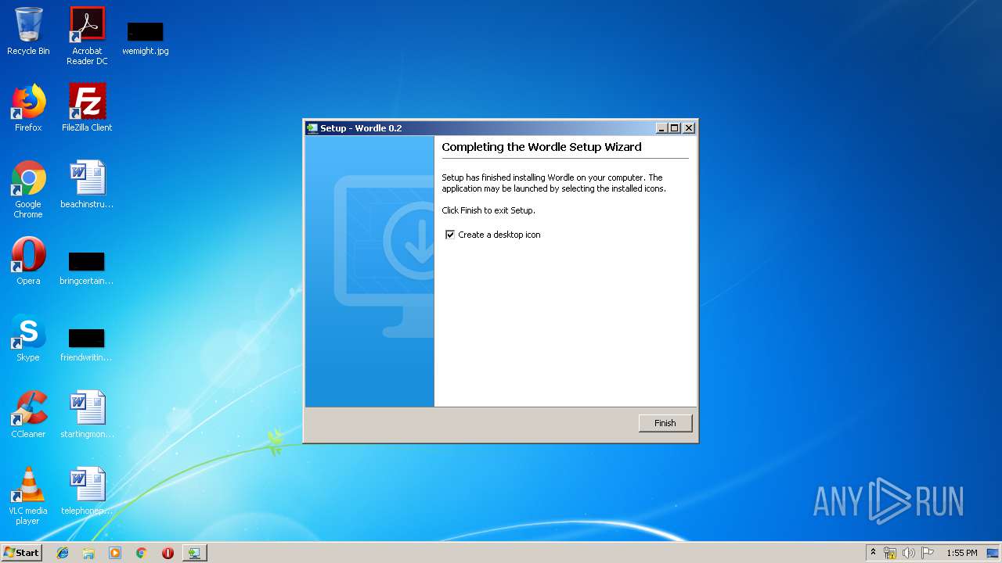Open Windows Media Player taskbar icon
This screenshot has width=1002, height=563.
[115, 553]
